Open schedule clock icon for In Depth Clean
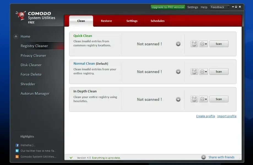 click(x=194, y=99)
